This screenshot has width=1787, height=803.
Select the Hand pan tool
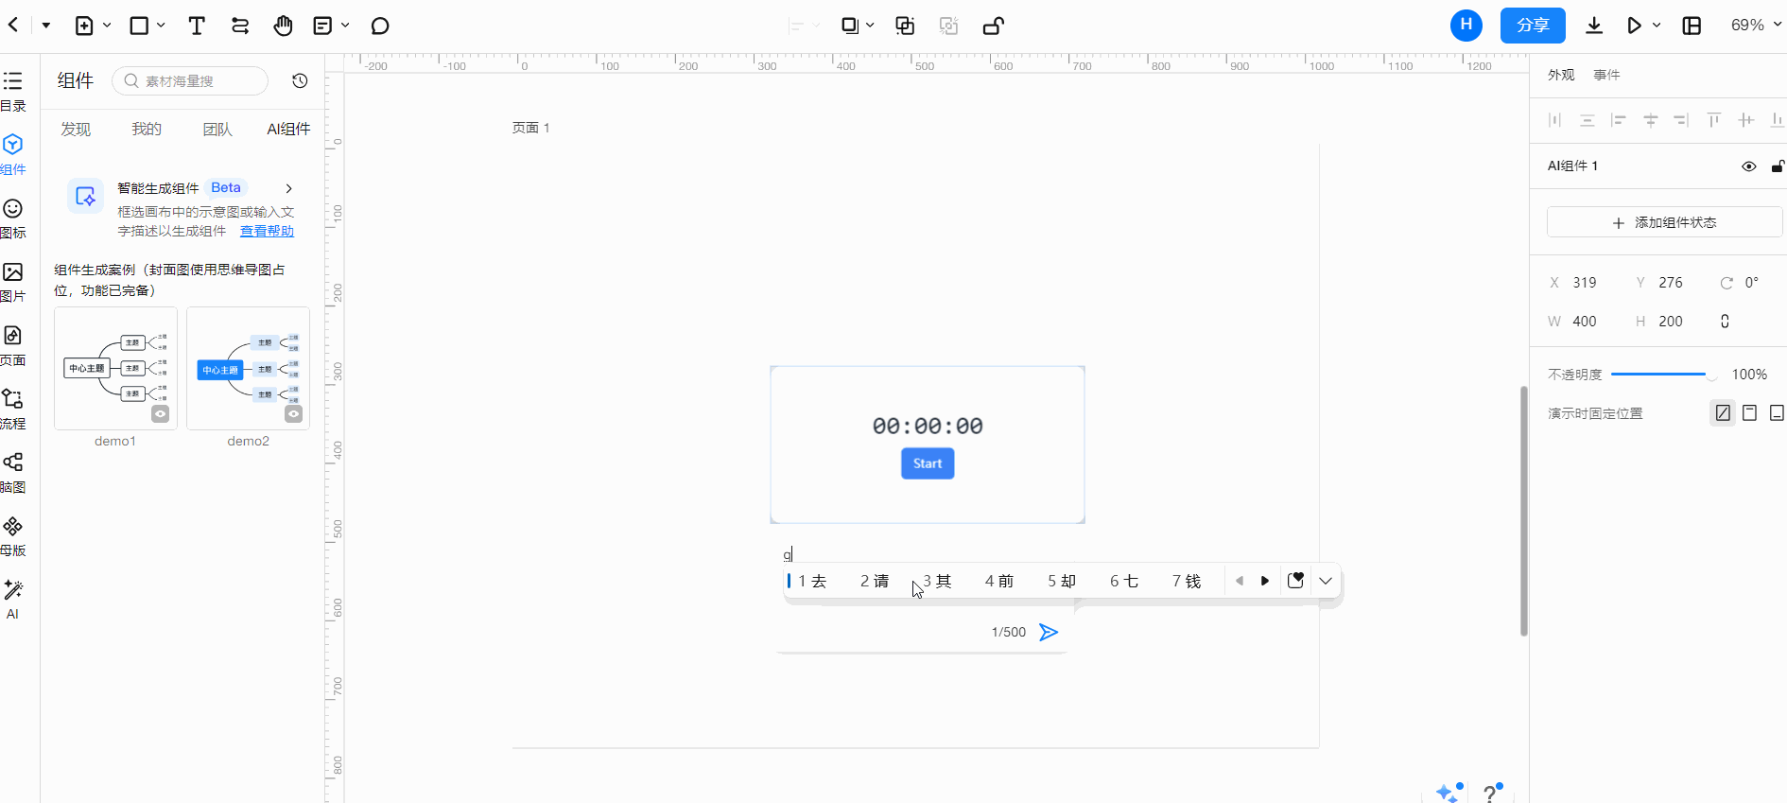[283, 26]
